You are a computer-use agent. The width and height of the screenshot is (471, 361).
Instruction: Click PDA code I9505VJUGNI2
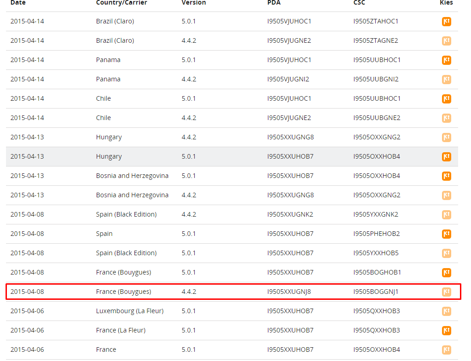click(288, 79)
